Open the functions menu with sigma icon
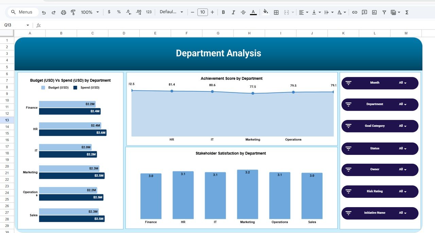 tap(406, 12)
